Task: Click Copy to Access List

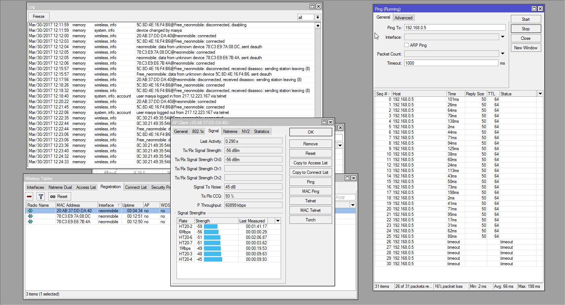Action: pyautogui.click(x=311, y=163)
